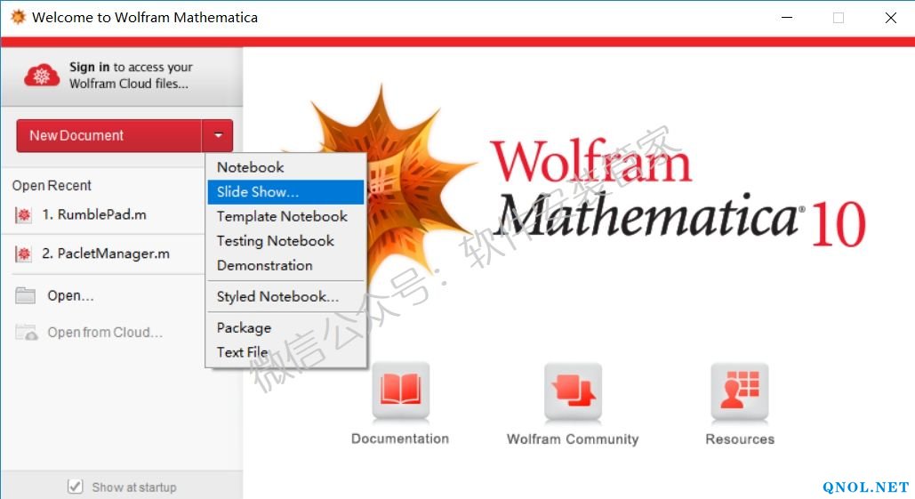Click the Open from Cloud icon

26,333
